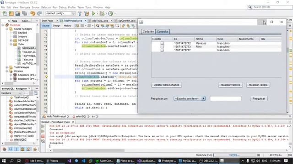Click the Atualizar Tabela button
Viewport: 293px width, 164px height.
pyautogui.click(x=258, y=85)
